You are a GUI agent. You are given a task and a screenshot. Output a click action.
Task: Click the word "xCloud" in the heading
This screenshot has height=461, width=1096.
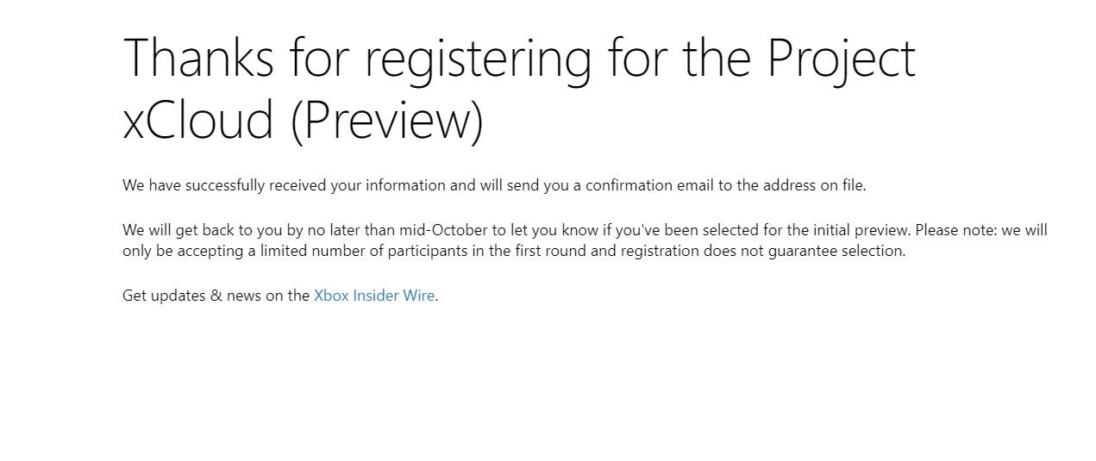coord(198,120)
